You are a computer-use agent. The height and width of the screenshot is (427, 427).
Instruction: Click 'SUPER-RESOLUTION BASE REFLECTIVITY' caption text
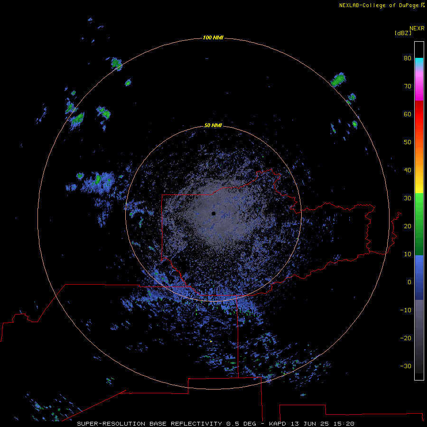[149, 424]
